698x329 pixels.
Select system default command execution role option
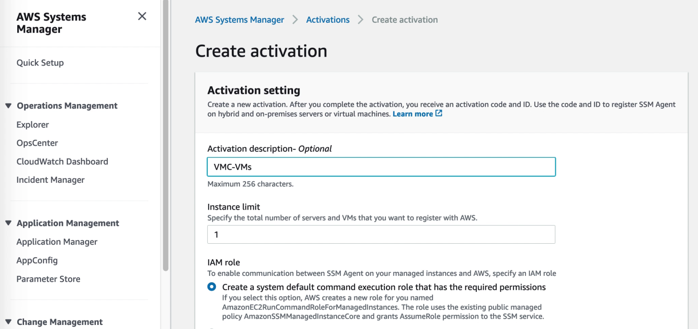[212, 287]
